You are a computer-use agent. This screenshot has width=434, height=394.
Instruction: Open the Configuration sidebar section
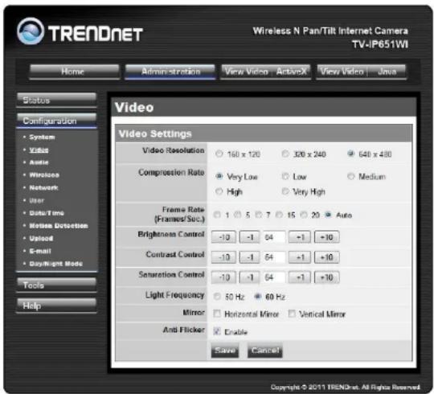pyautogui.click(x=56, y=121)
